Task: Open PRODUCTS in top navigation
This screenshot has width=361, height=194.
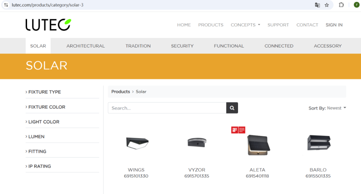Action: 211,25
